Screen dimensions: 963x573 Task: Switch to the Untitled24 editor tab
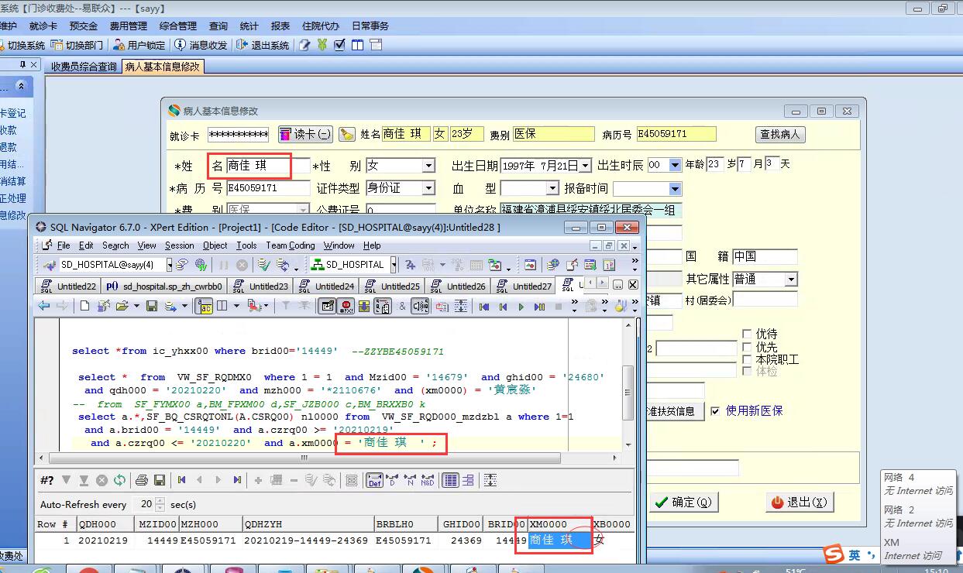point(328,286)
